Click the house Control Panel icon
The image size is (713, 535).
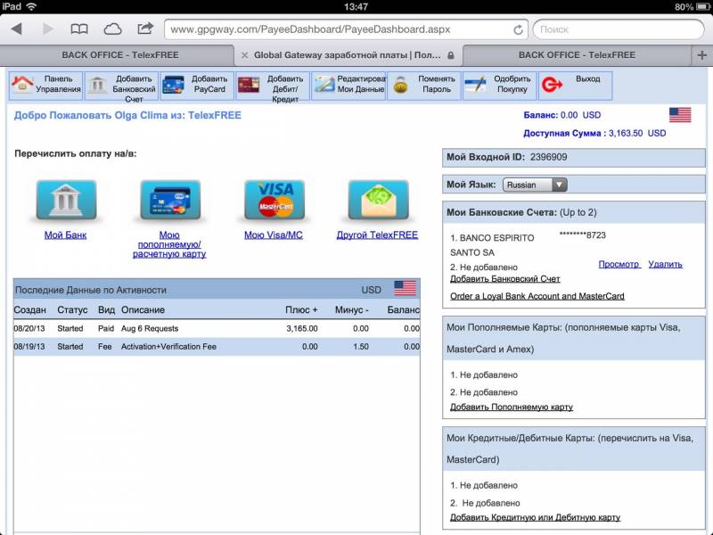[x=22, y=85]
